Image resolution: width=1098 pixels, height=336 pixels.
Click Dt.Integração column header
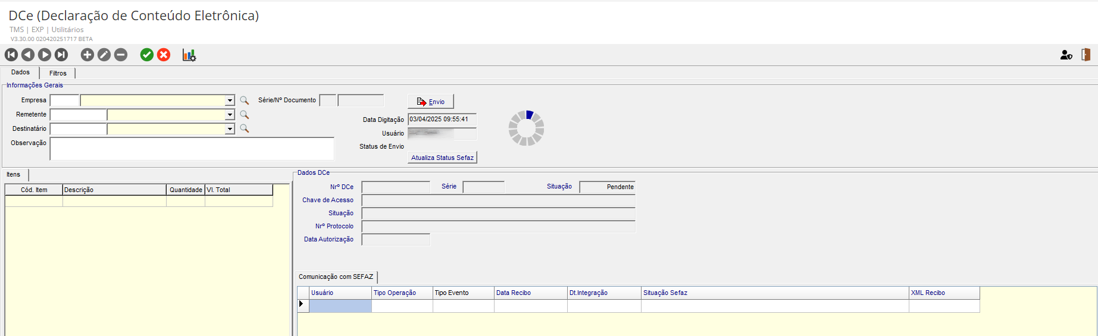(604, 293)
